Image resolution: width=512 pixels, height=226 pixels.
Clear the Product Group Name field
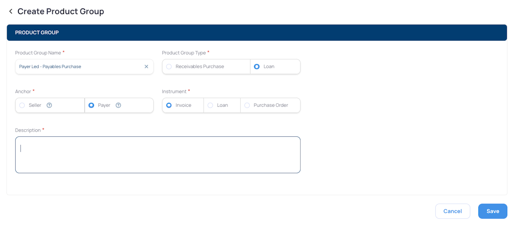click(146, 67)
